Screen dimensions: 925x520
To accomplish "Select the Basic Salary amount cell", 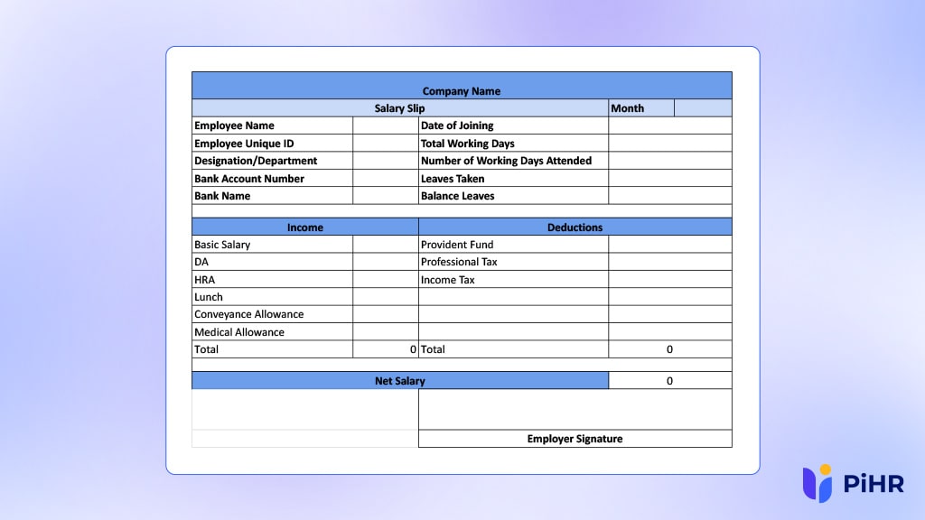I will click(x=386, y=244).
